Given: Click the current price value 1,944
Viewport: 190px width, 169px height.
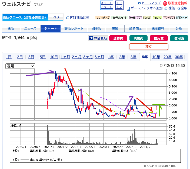Looking at the screenshot, I should (19, 38).
